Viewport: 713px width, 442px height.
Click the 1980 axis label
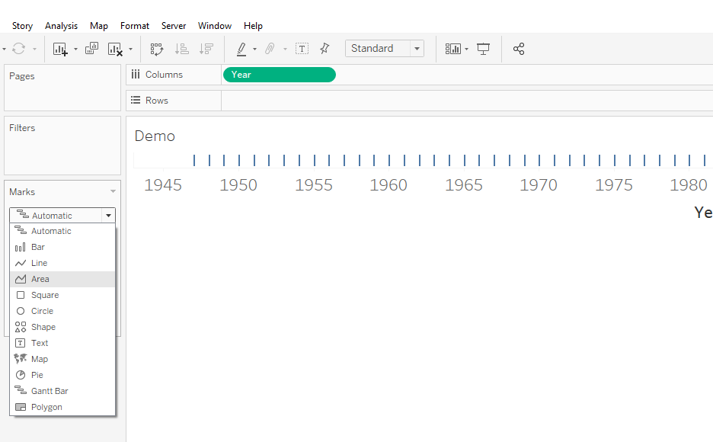pyautogui.click(x=689, y=185)
